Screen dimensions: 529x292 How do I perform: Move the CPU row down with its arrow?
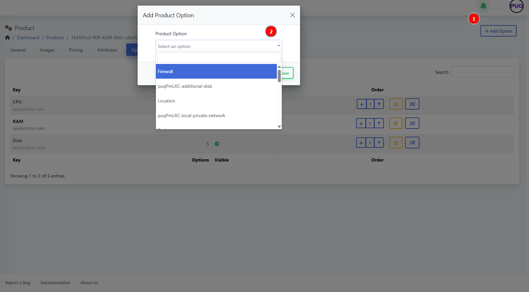[x=362, y=104]
